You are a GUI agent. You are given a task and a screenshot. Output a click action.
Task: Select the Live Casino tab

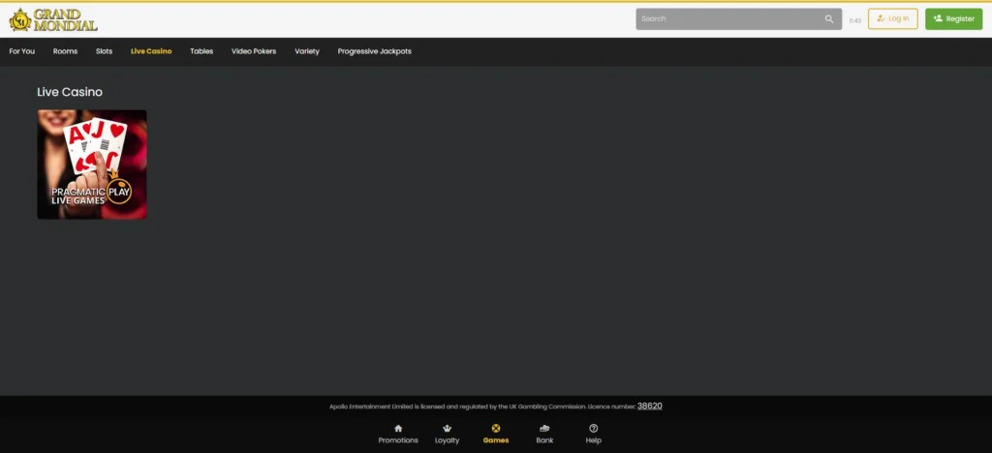[x=151, y=51]
